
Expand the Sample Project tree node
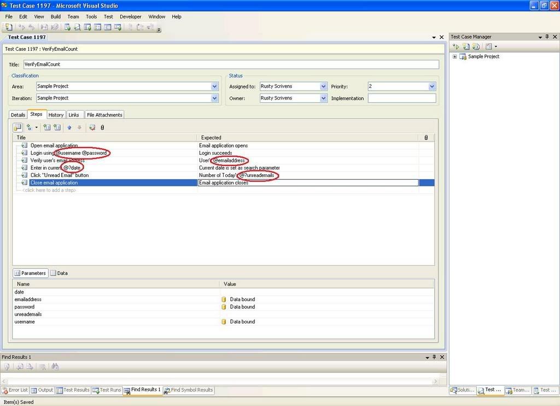pyautogui.click(x=454, y=56)
